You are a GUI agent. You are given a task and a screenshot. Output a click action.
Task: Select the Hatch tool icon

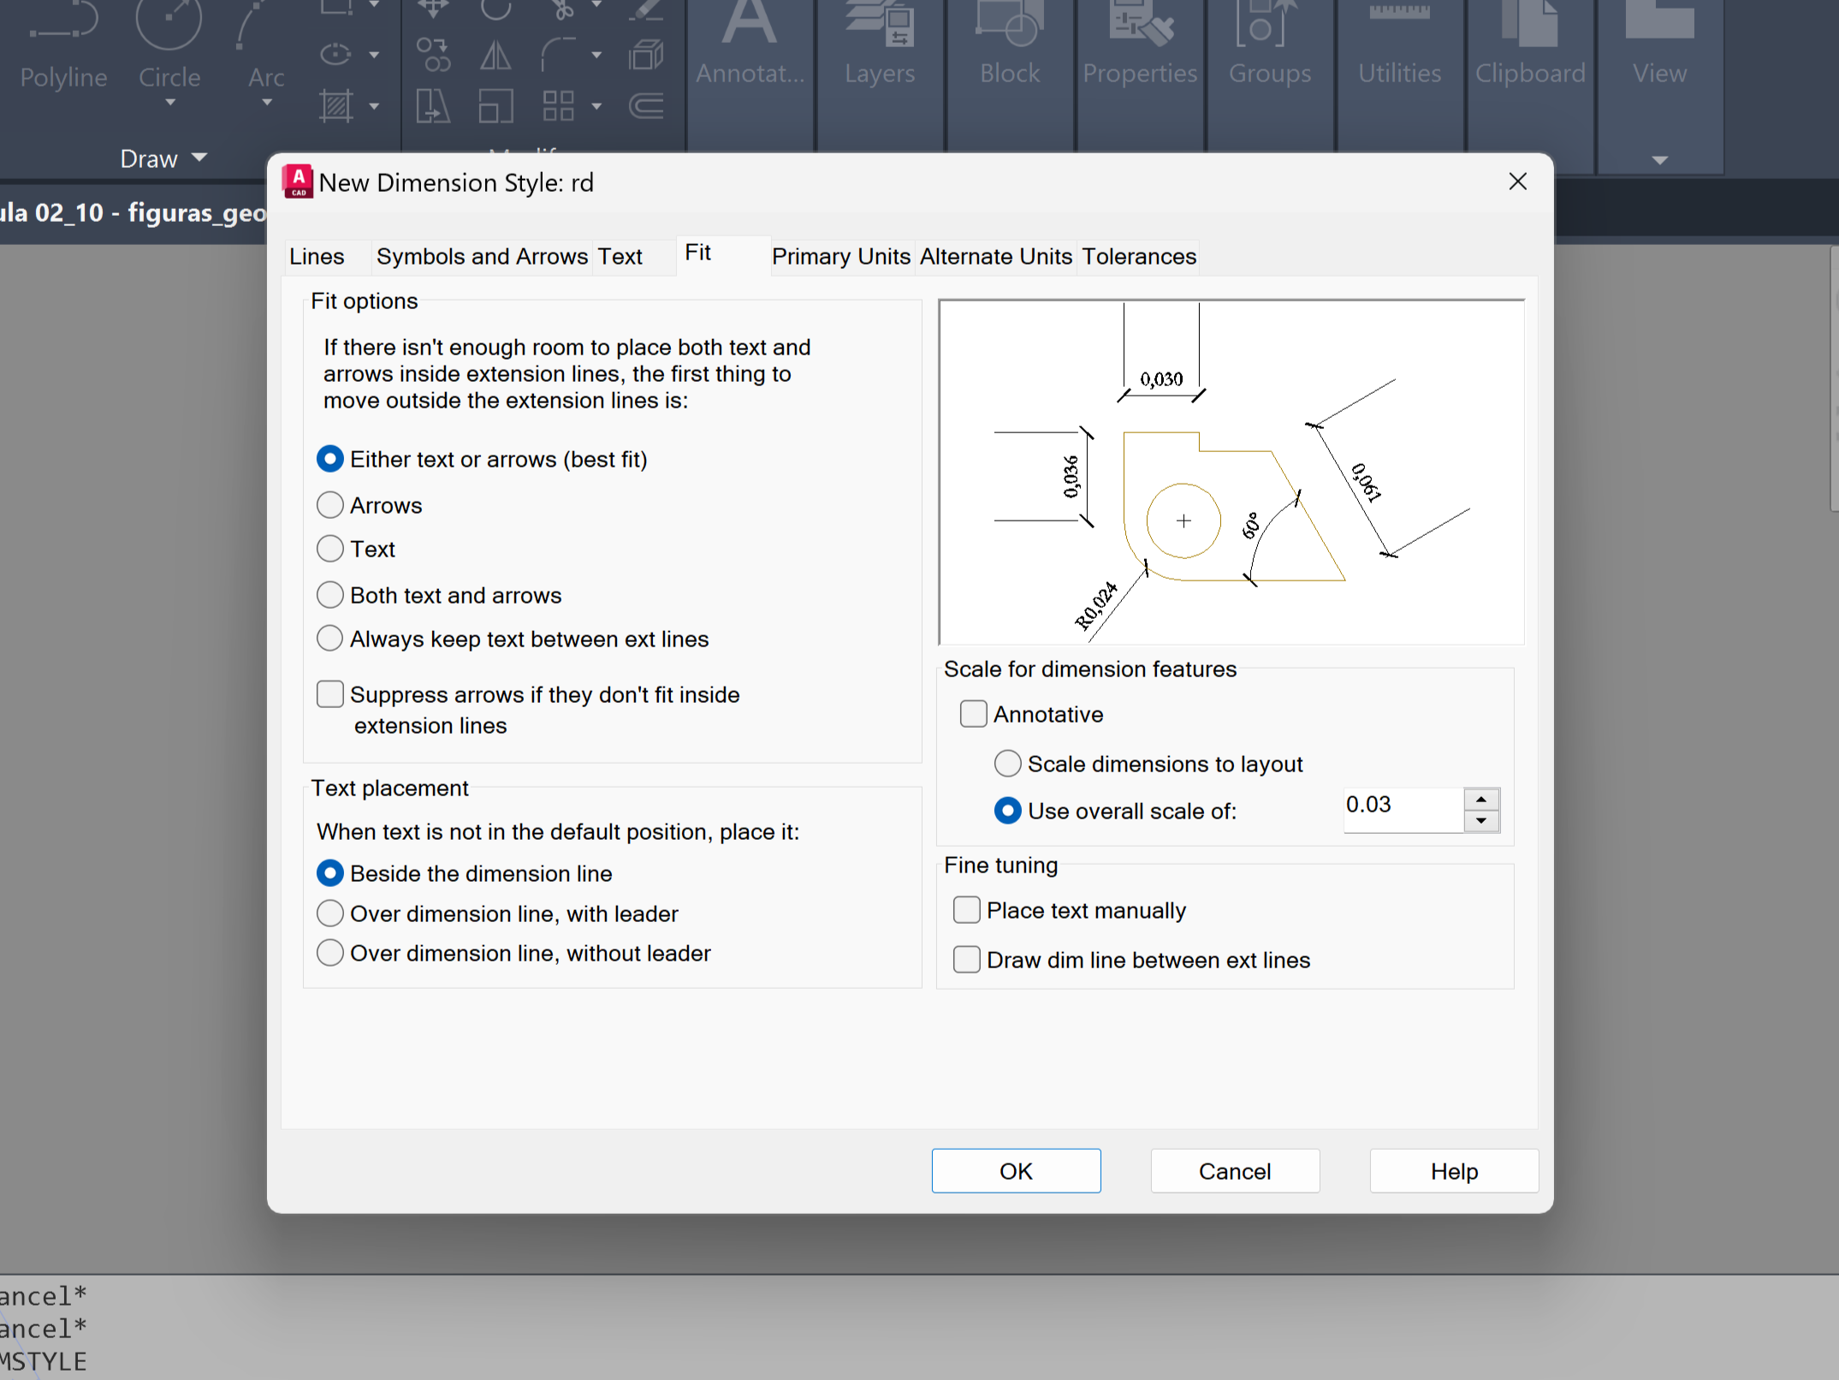point(335,106)
